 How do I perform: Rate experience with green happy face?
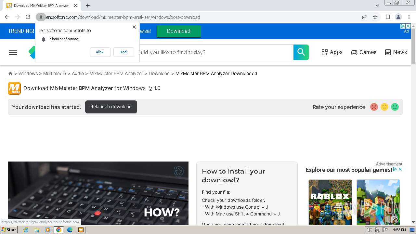pyautogui.click(x=395, y=107)
